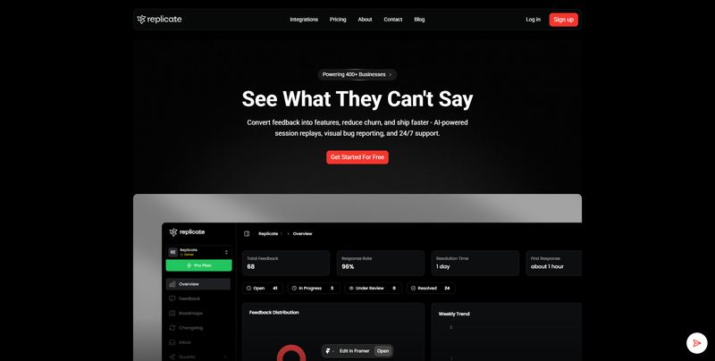Click the green Pro Plan button
715x361 pixels.
point(198,265)
